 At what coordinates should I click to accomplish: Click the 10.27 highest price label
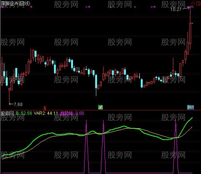coord(176,9)
